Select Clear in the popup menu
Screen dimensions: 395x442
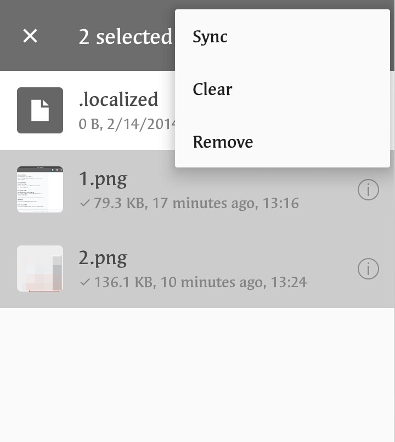212,89
